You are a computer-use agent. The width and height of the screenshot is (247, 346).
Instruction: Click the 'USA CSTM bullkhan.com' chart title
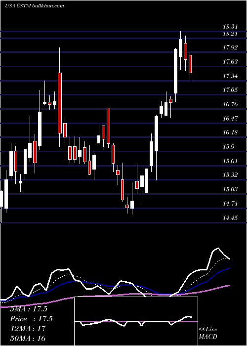[35, 6]
